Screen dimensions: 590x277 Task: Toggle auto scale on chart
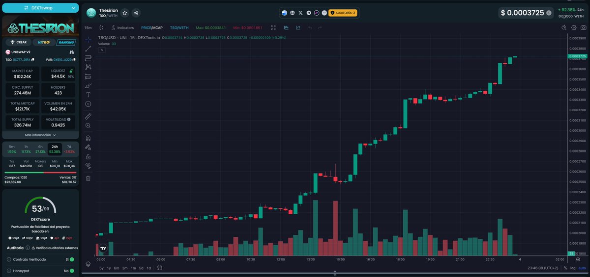click(x=582, y=268)
